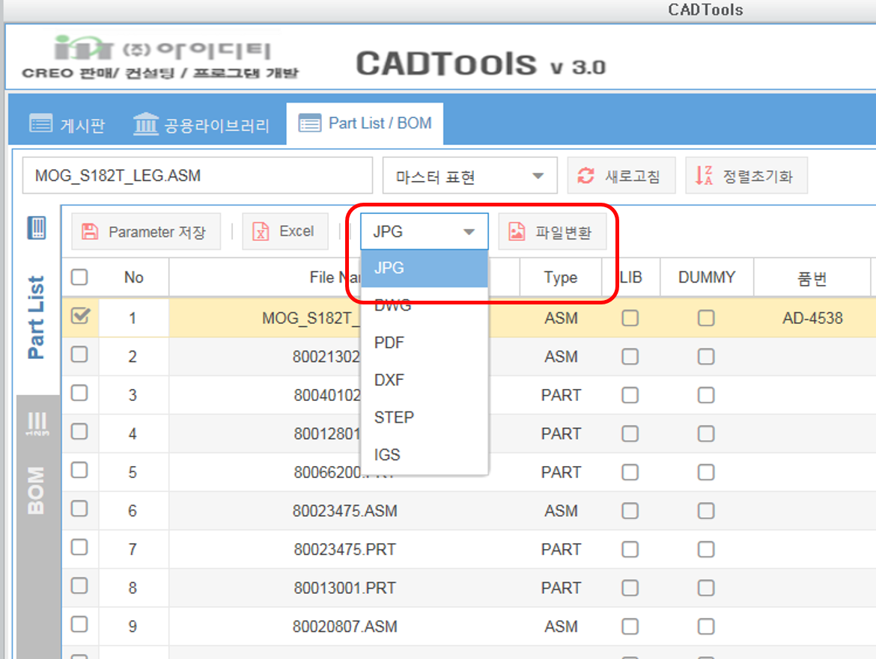
Task: Open the Part List side tab
Action: (37, 317)
